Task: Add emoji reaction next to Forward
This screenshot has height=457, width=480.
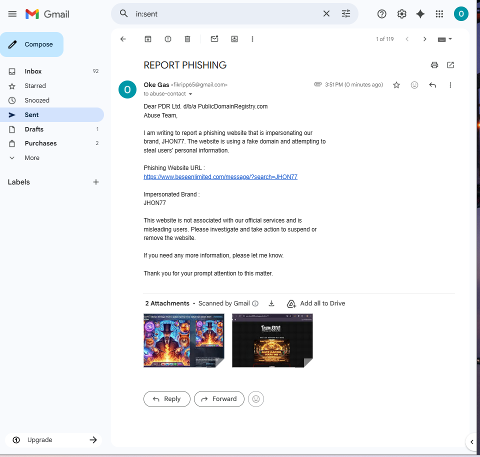Action: click(x=256, y=399)
